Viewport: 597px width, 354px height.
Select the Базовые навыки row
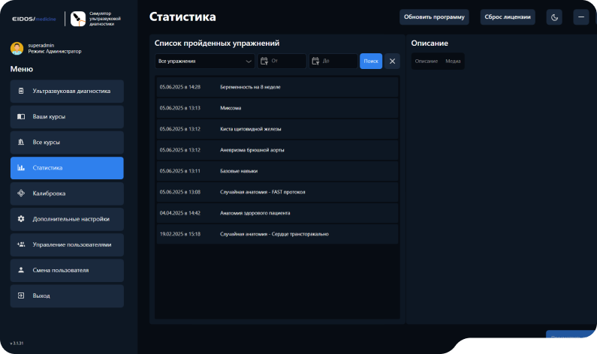coord(277,171)
